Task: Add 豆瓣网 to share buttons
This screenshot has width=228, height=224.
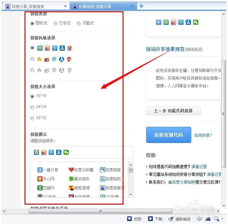Action: (46, 188)
